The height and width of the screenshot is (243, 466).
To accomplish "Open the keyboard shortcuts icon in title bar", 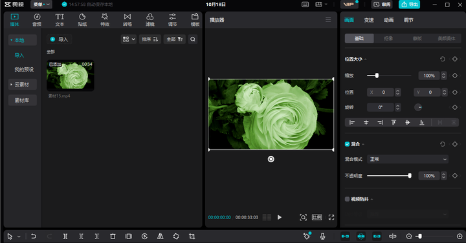I will coord(305,5).
